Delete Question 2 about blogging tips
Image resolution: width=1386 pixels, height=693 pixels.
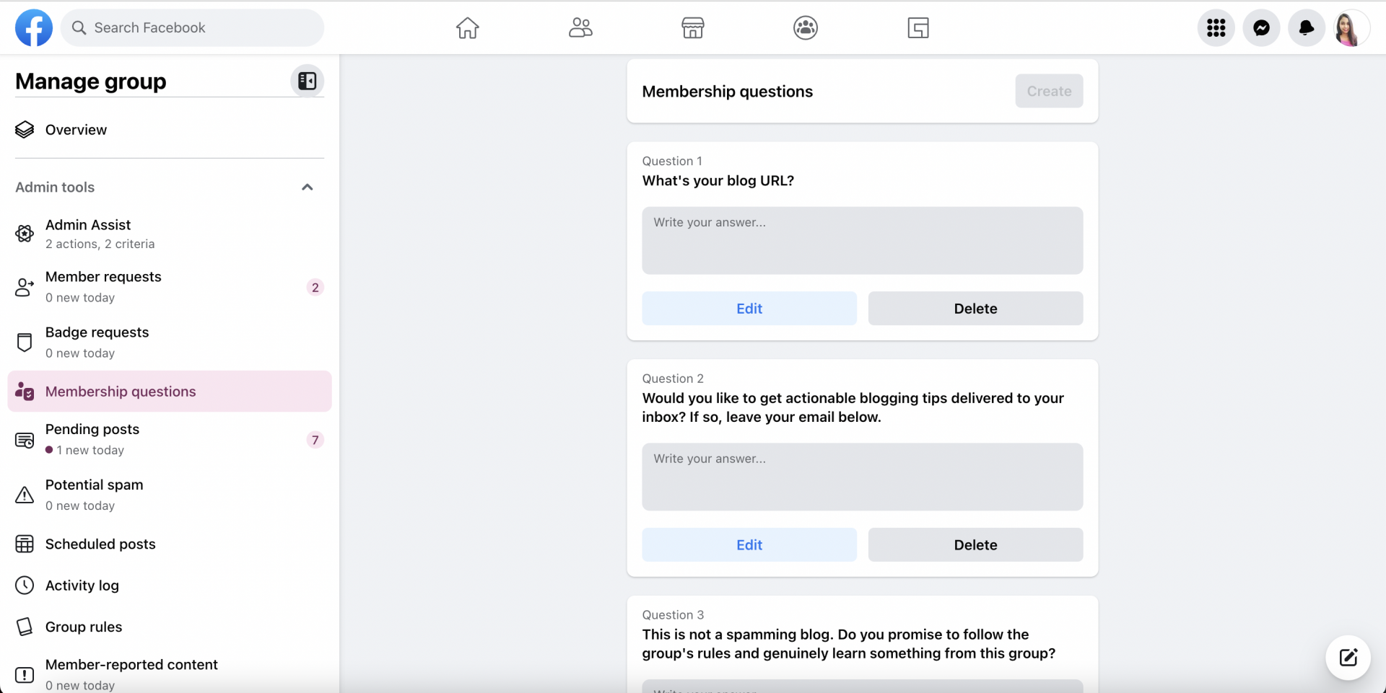point(975,544)
